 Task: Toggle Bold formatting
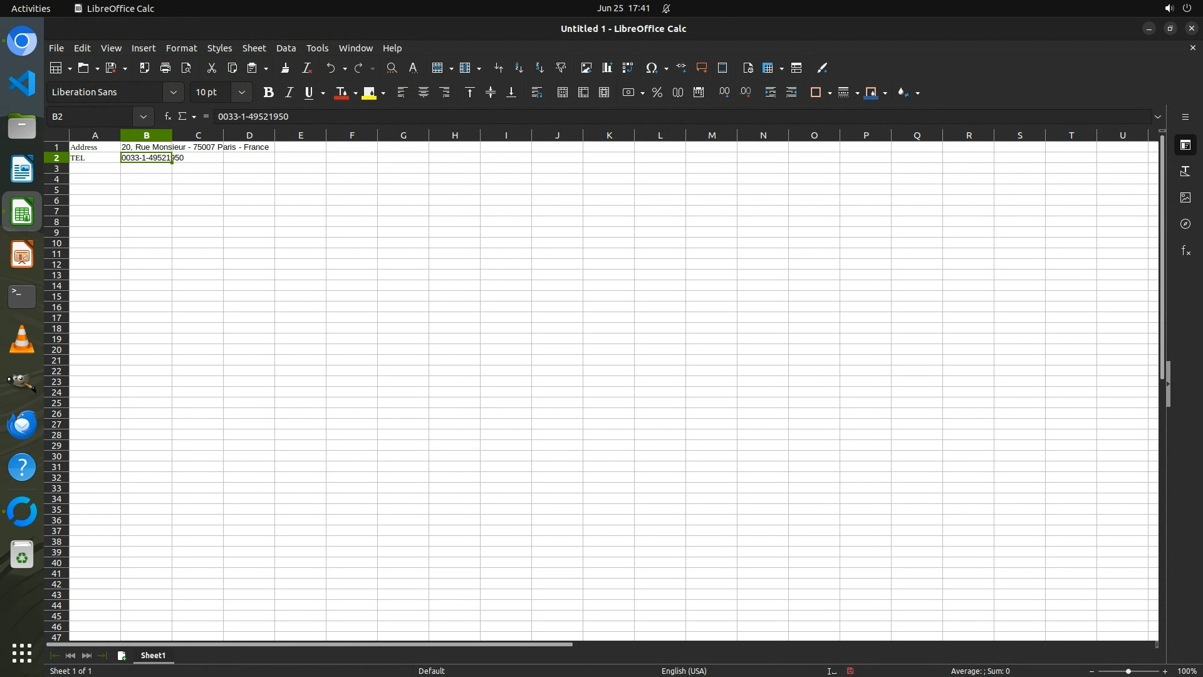click(268, 92)
